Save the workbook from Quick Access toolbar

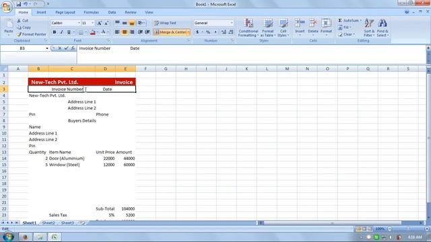tap(18, 4)
